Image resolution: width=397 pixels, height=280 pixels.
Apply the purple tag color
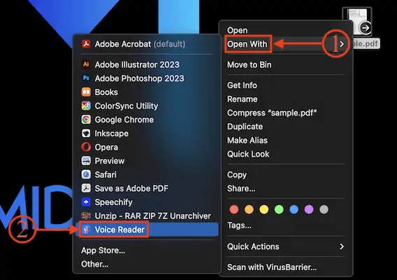(x=309, y=209)
